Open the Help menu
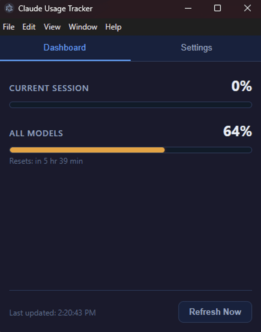The width and height of the screenshot is (261, 332). point(113,27)
